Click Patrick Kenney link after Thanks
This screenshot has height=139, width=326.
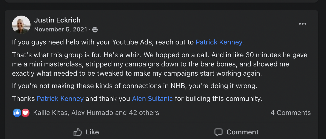click(60, 99)
